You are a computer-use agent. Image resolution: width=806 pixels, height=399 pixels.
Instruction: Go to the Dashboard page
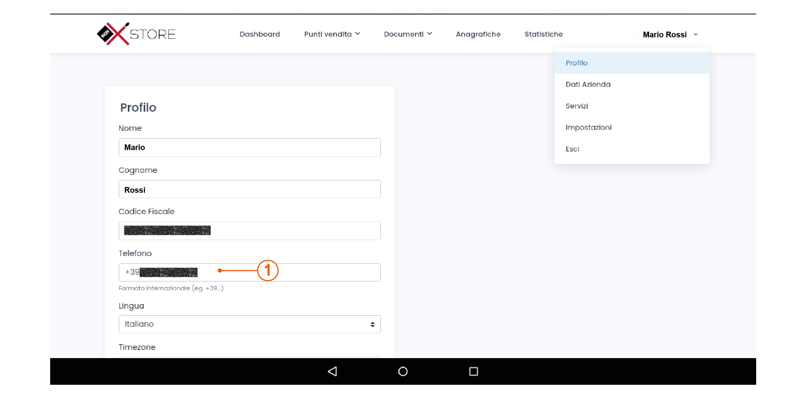pyautogui.click(x=260, y=34)
